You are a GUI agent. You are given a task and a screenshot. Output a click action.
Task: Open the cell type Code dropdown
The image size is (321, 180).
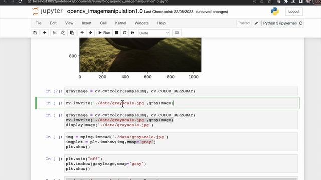tap(154, 33)
